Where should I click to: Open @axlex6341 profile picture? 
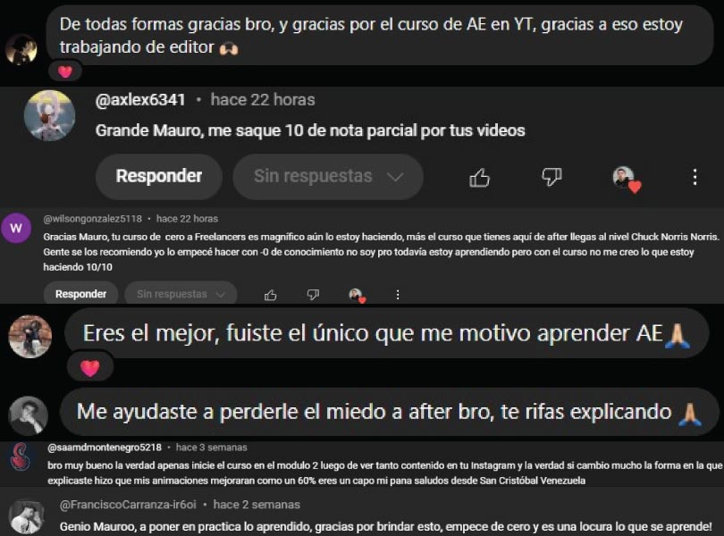(49, 115)
